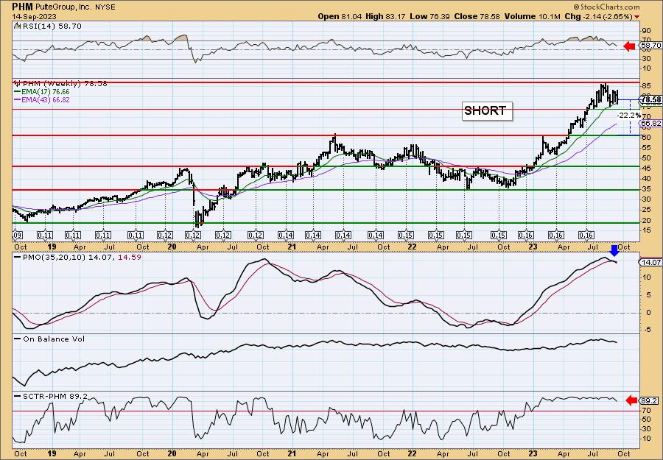
Task: Click the 58.70 RSI value tag on axis
Action: click(x=651, y=45)
